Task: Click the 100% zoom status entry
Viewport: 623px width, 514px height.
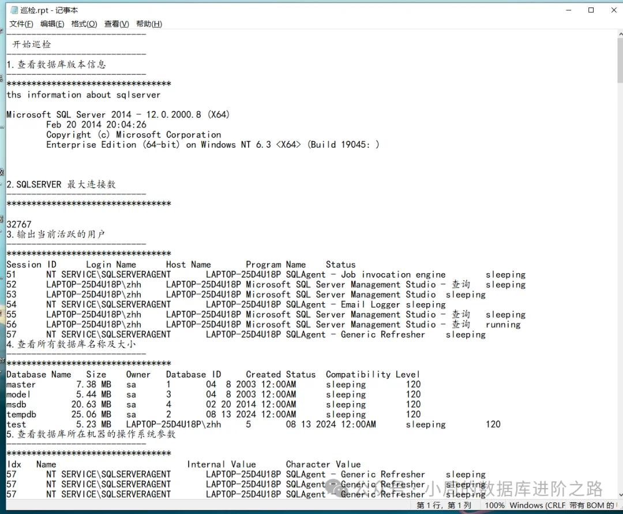Action: 495,505
